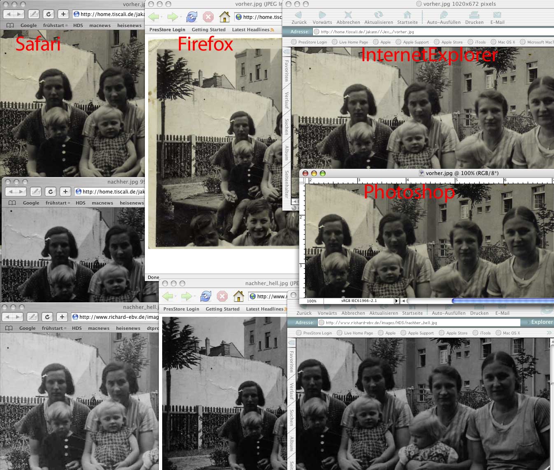Open Getting Started bookmark in vorher.jpg Firefox window

209,30
